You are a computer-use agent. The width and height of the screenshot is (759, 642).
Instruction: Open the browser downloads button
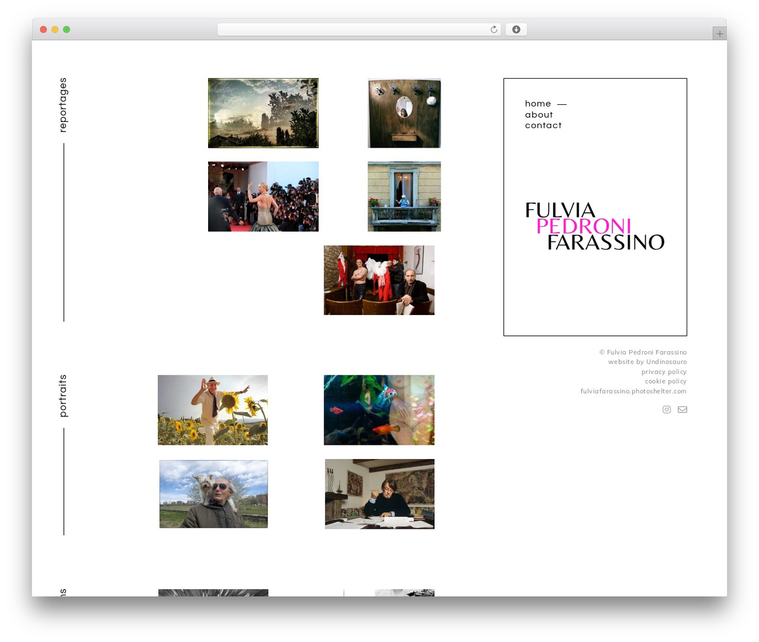tap(516, 30)
